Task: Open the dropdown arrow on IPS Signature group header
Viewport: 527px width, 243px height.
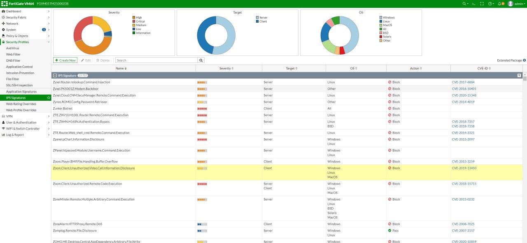Action: pos(519,76)
